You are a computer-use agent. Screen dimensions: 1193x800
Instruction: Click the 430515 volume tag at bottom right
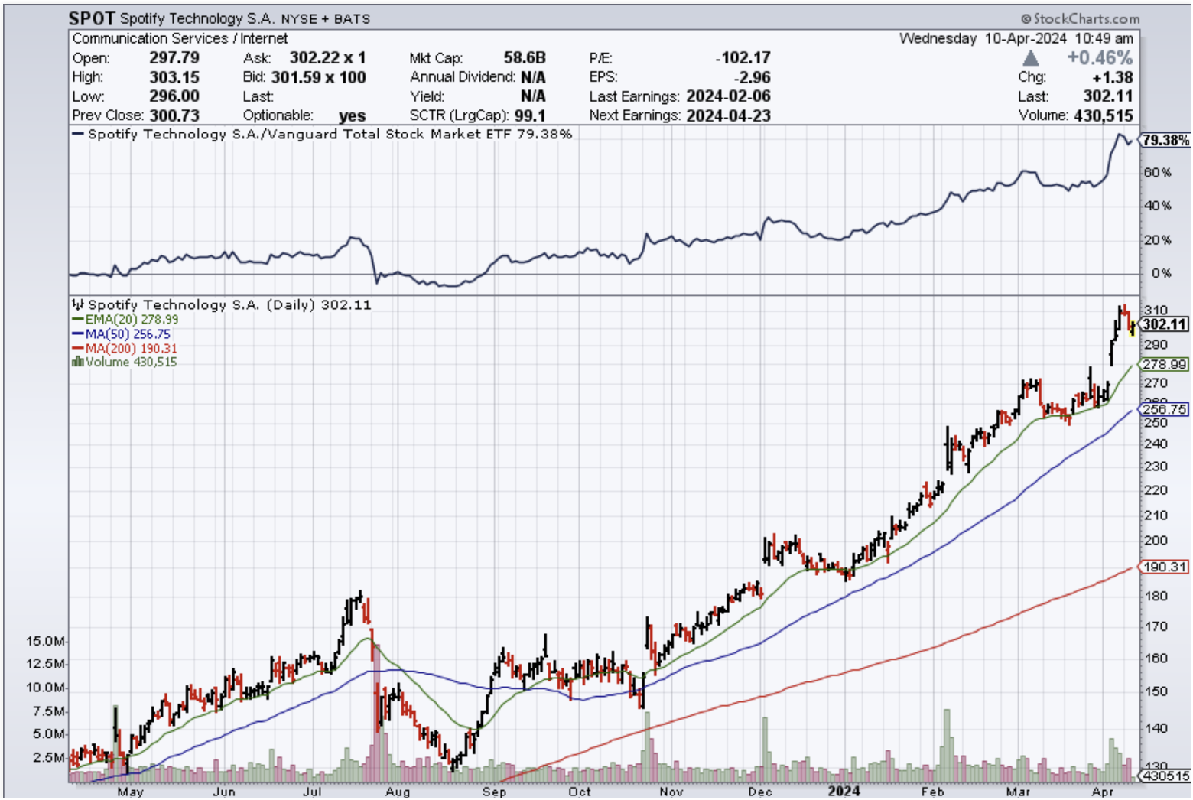[1165, 776]
